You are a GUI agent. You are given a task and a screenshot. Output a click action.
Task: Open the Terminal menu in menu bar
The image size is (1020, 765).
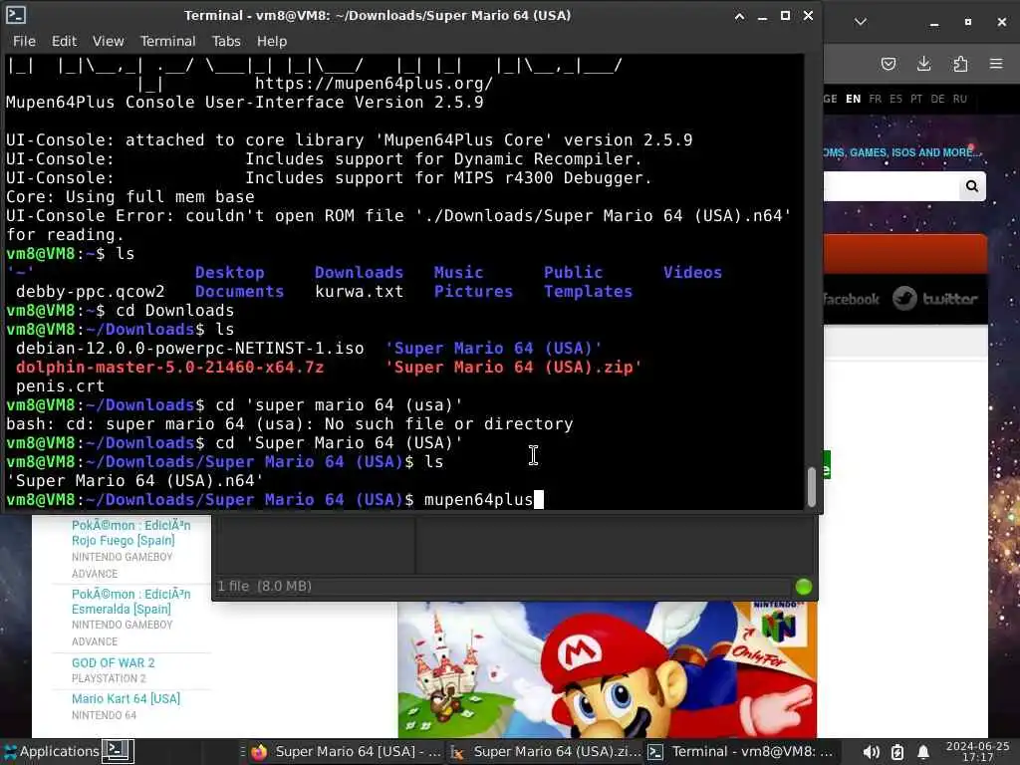coord(167,41)
